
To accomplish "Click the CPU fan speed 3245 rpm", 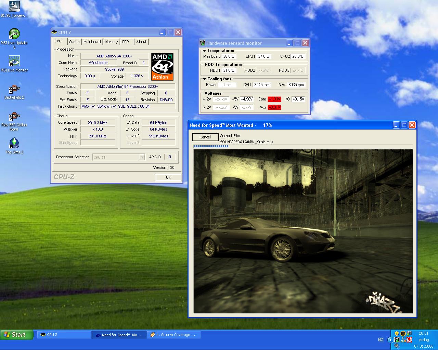I will (x=262, y=85).
